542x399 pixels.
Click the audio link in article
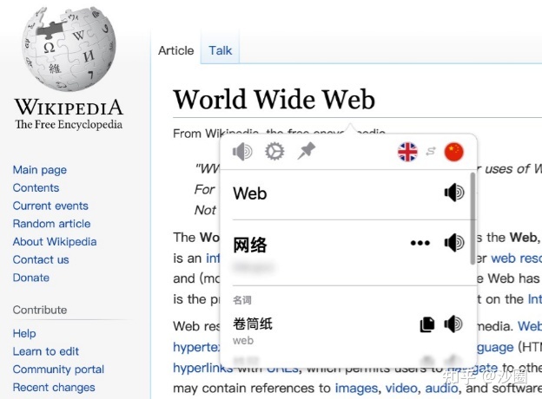click(441, 389)
